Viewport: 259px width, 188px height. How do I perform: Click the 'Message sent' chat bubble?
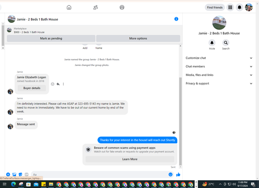[x=26, y=125]
